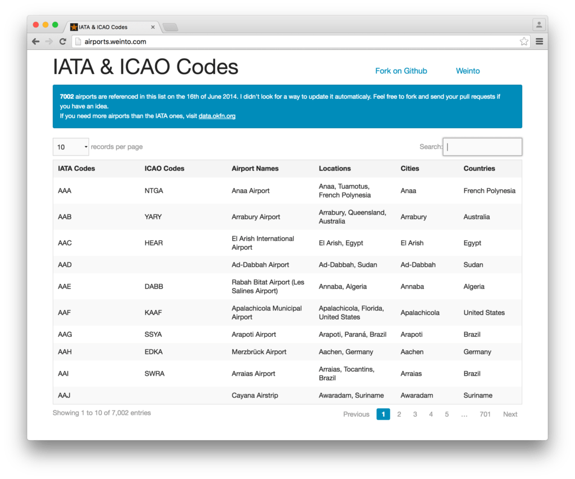Click Rabah Bitat Airport name

point(268,286)
